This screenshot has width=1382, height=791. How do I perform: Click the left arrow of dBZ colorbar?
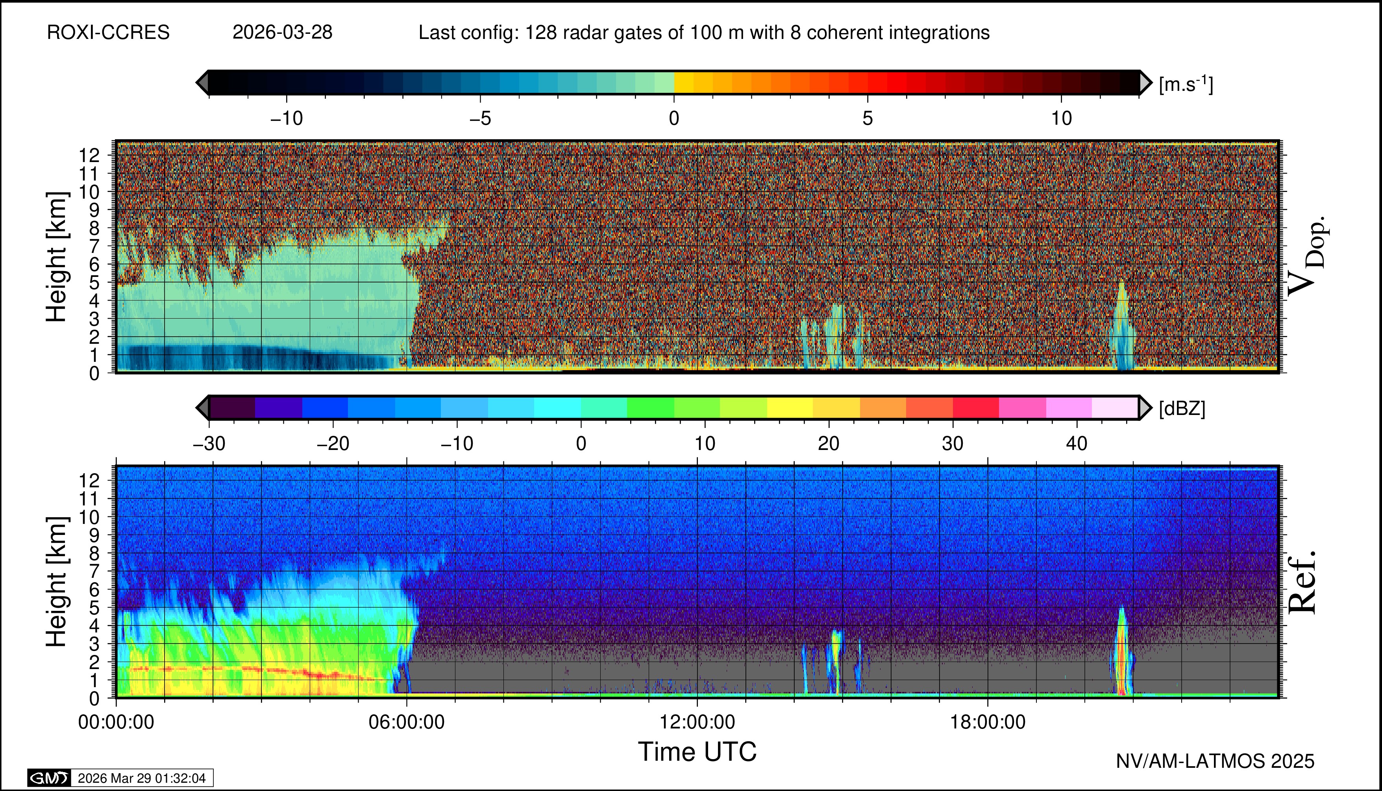tap(202, 407)
